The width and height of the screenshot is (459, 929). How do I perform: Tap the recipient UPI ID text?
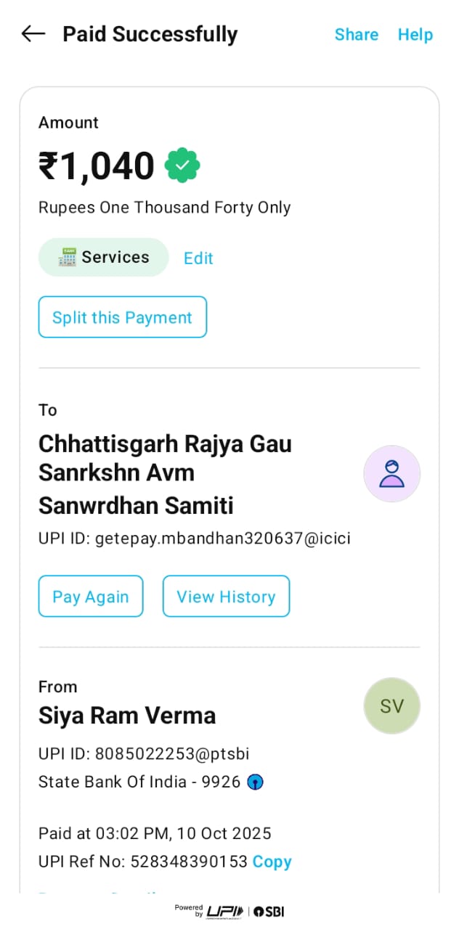(x=194, y=539)
